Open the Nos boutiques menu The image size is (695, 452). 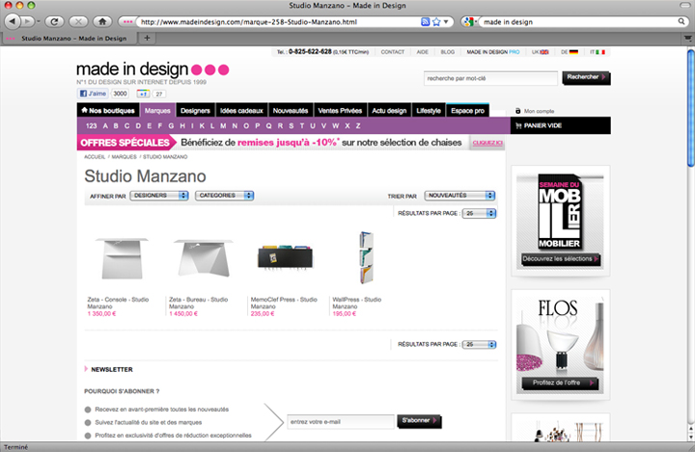(x=108, y=110)
